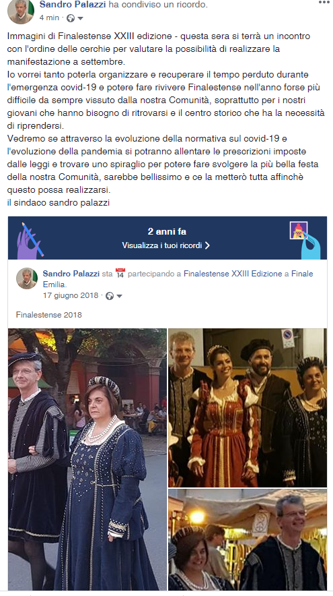Open photo with woman in red dress
The width and height of the screenshot is (333, 596).
point(248,408)
